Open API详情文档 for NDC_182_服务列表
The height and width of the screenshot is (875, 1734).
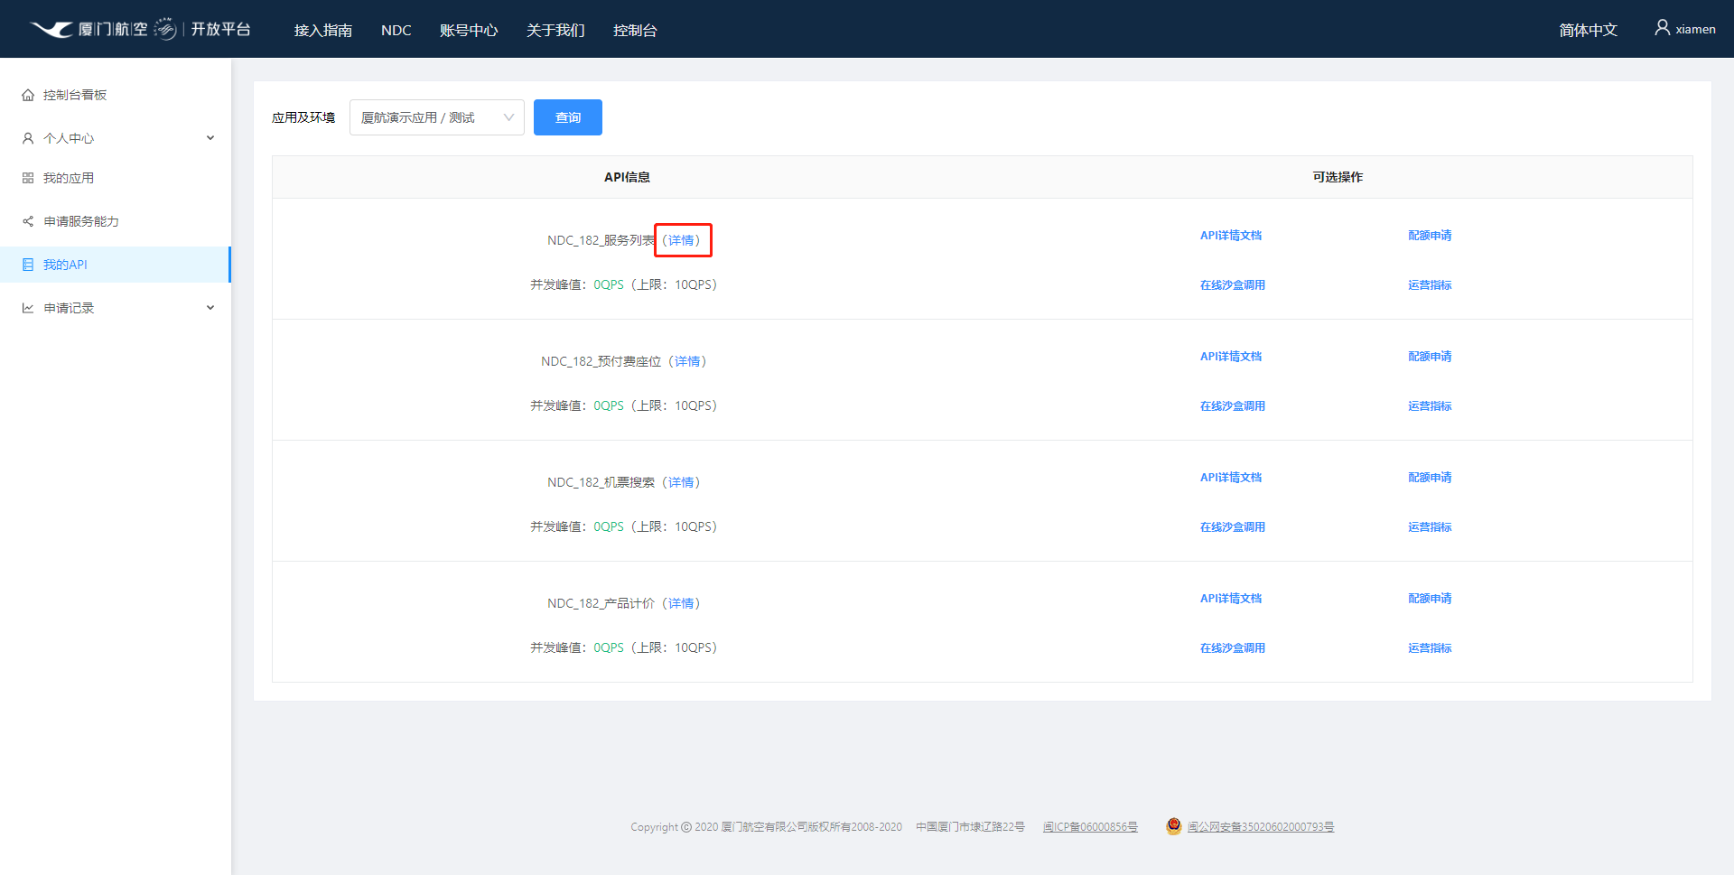point(1231,236)
